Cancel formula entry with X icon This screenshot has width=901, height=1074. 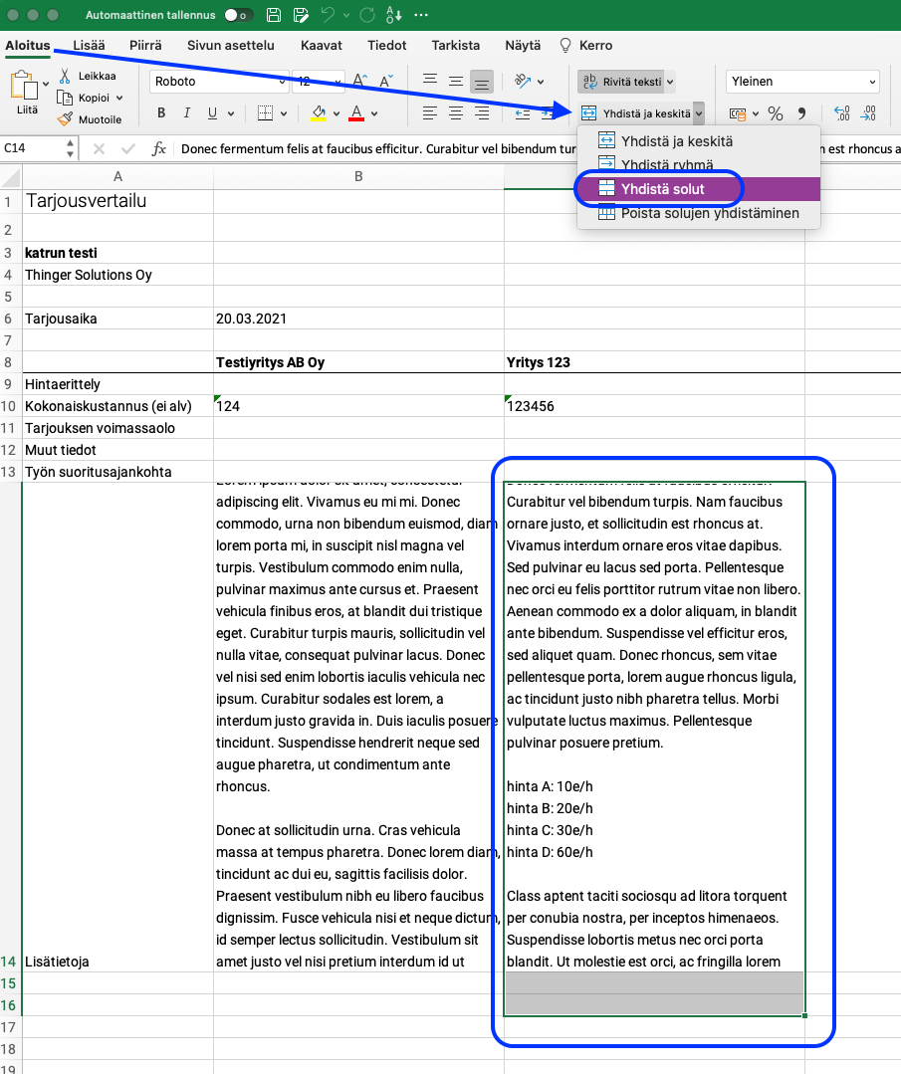[x=99, y=148]
